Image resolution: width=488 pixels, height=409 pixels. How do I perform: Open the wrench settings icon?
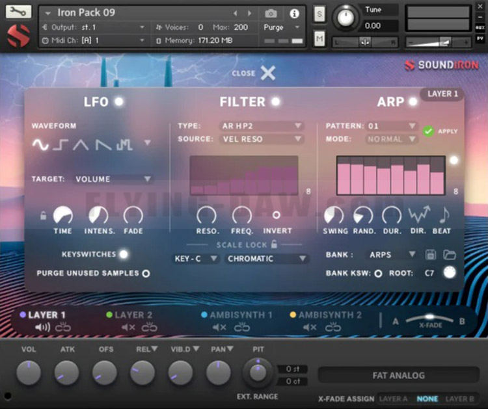[x=20, y=12]
